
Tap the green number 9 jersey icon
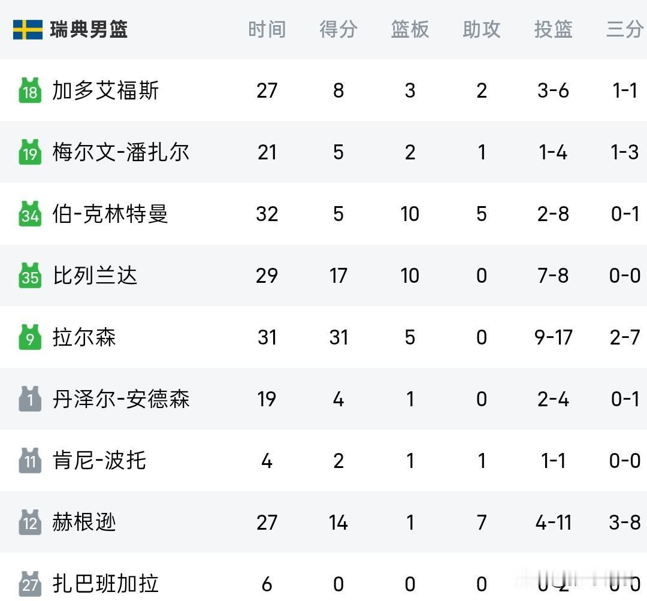click(30, 337)
